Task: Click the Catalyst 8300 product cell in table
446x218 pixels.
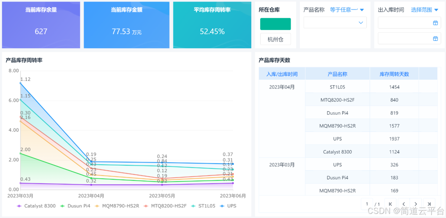Action: 337,152
